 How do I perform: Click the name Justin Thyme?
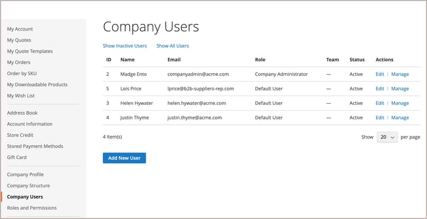[134, 117]
